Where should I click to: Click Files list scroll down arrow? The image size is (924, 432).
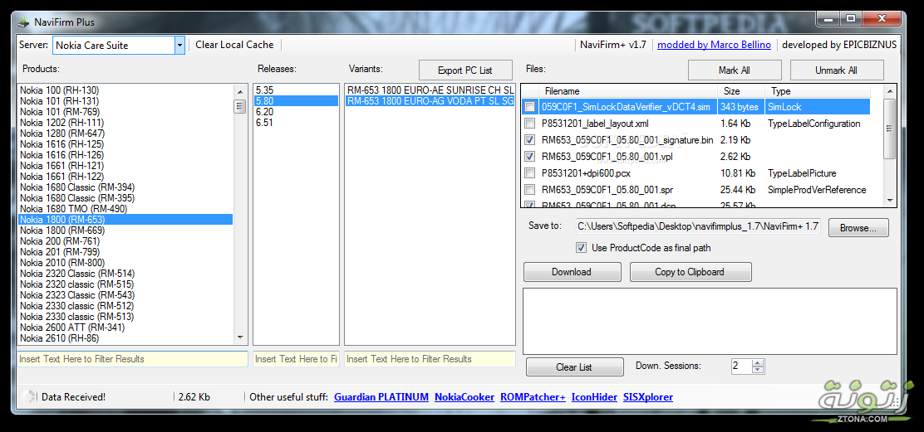click(890, 201)
